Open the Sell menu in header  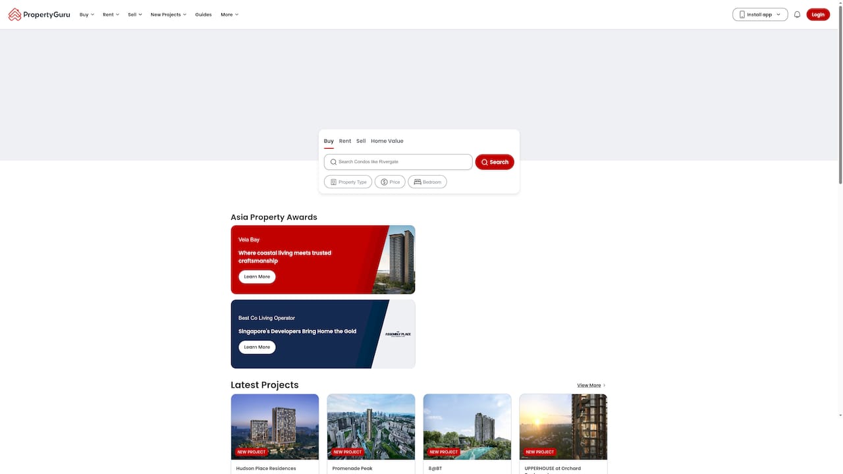coord(135,14)
